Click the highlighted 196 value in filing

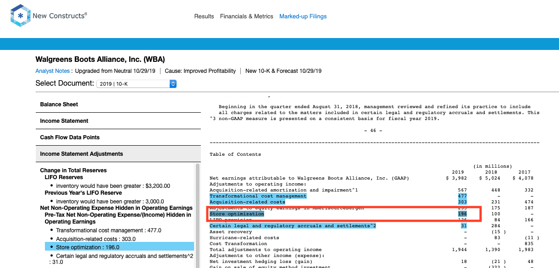462,214
